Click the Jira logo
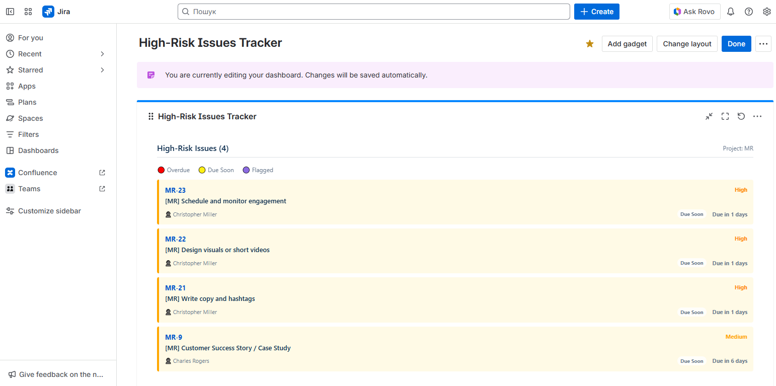Image resolution: width=776 pixels, height=386 pixels. click(x=56, y=12)
